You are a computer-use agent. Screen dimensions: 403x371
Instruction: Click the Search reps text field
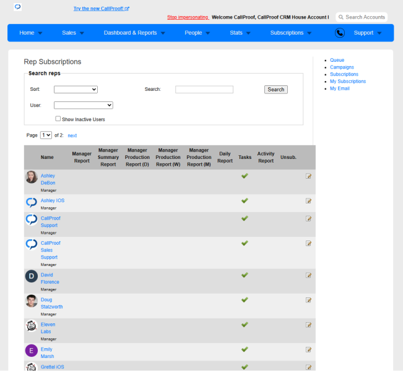204,90
